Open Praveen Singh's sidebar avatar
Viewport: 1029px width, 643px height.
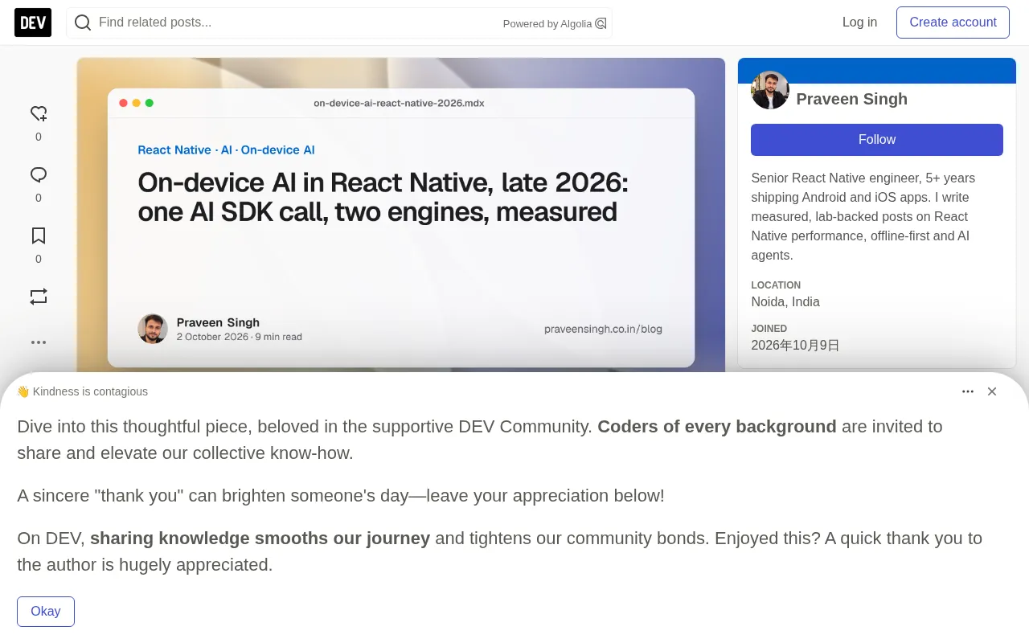(x=770, y=90)
